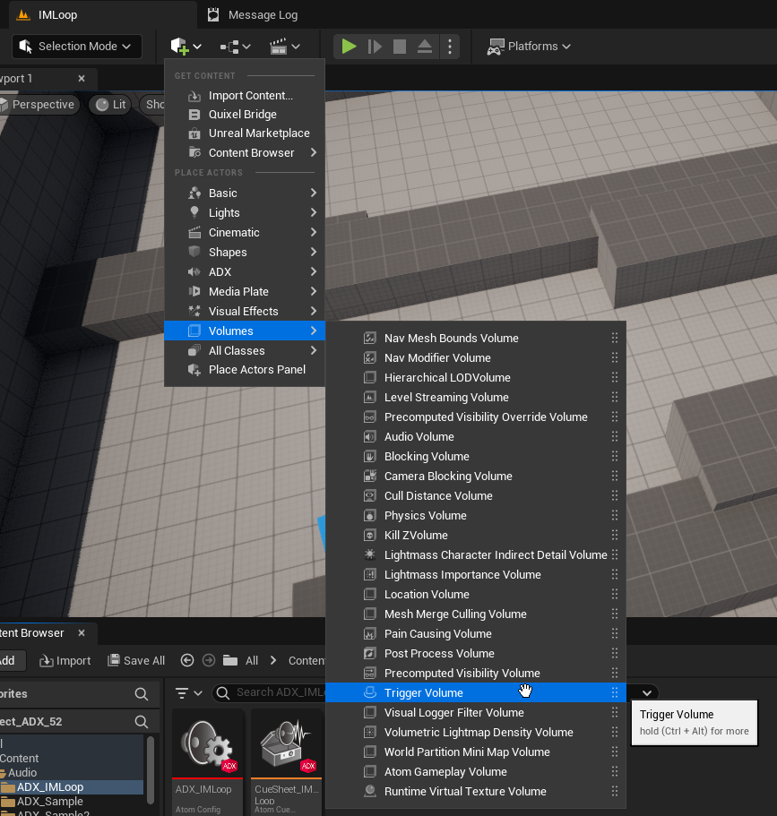
Task: Expand the Lights submenu
Action: click(x=245, y=213)
